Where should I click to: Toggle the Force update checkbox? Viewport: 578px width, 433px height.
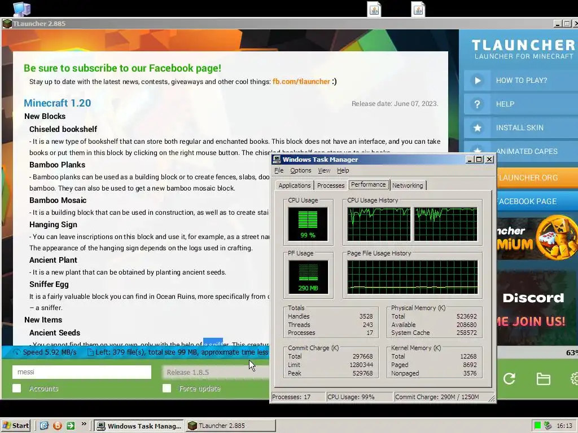coord(167,388)
